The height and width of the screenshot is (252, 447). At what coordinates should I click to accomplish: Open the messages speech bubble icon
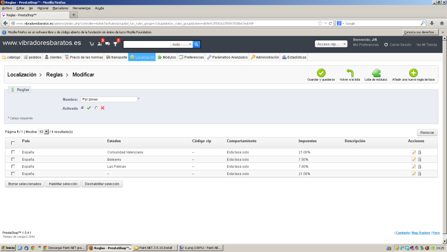[x=107, y=44]
